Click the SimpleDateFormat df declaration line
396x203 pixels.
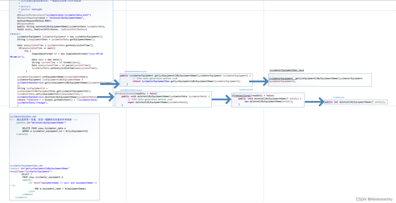point(67,54)
